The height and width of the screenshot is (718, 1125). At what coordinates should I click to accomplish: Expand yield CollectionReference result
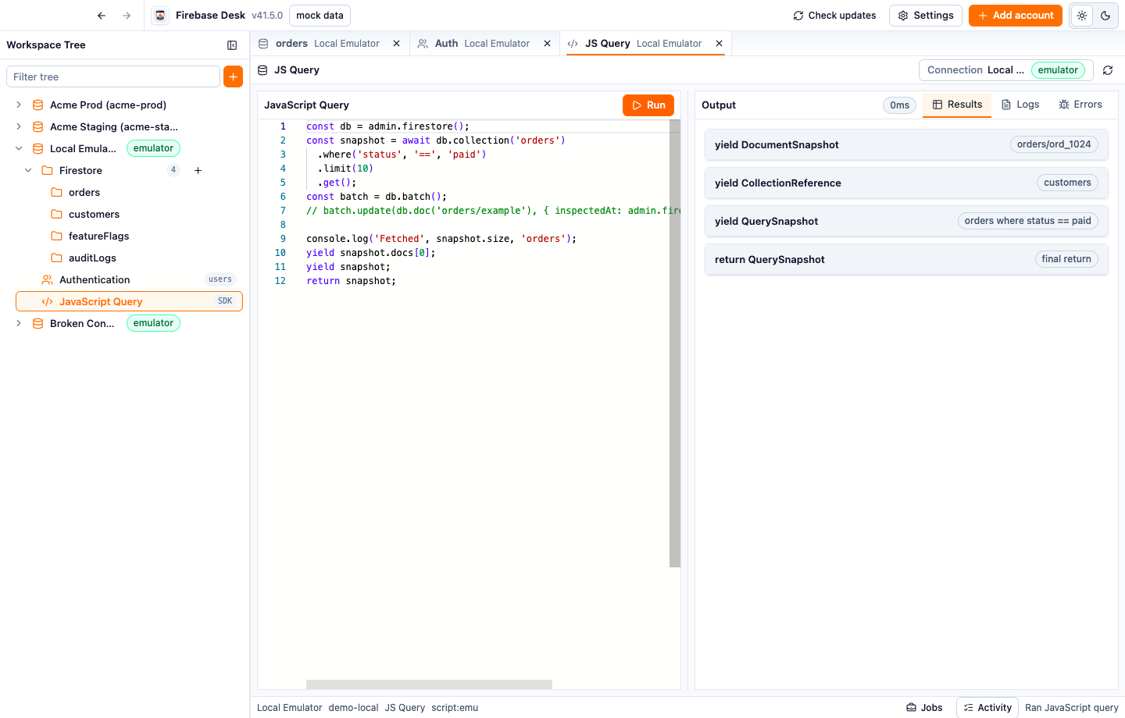click(x=906, y=183)
